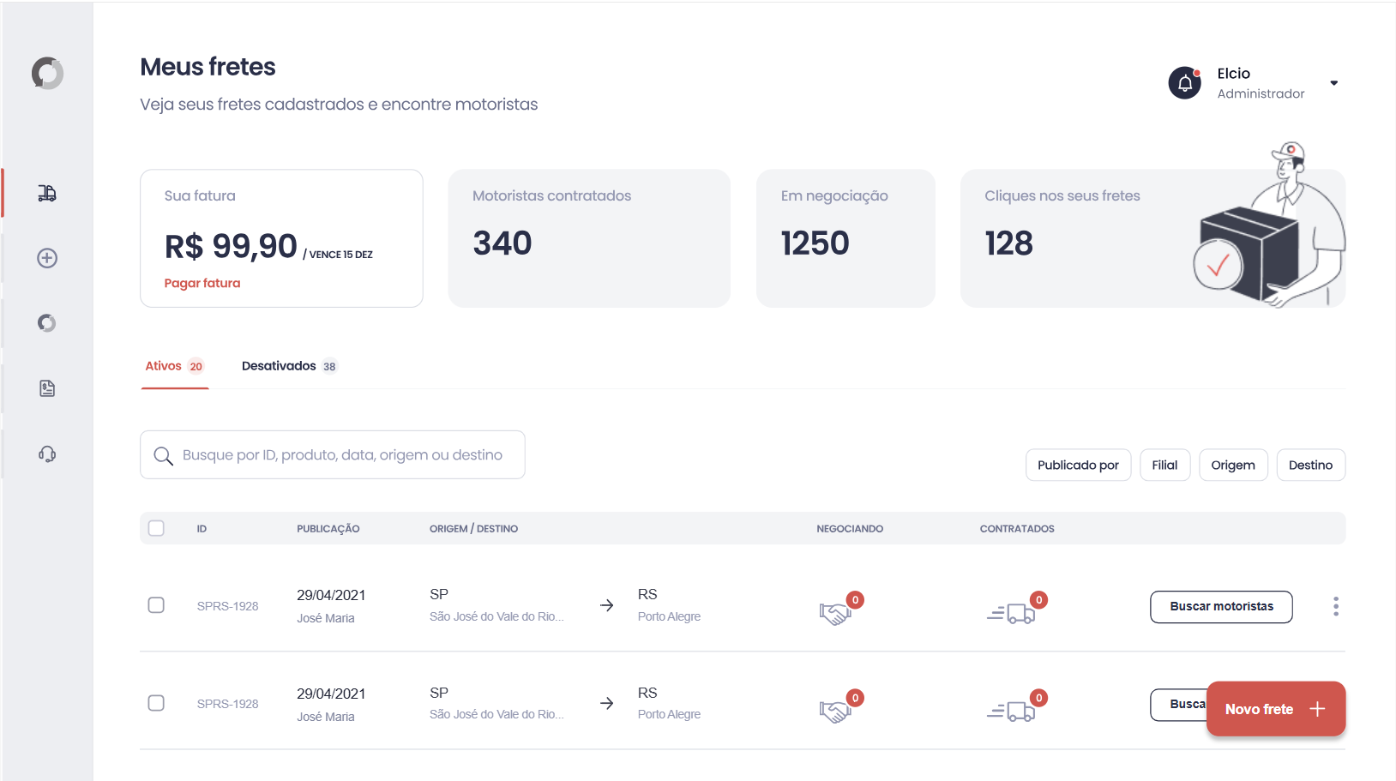The width and height of the screenshot is (1396, 781).
Task: Open the Origem filter dropdown
Action: tap(1232, 465)
